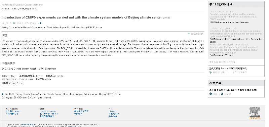Click the email envelope icon beside Xin, X.-G.
Viewport: 269px width, 127px height.
(x=14, y=23)
